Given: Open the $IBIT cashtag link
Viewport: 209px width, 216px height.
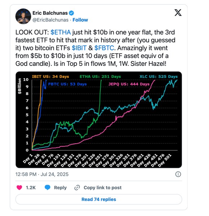Looking at the screenshot, I should click(79, 48).
